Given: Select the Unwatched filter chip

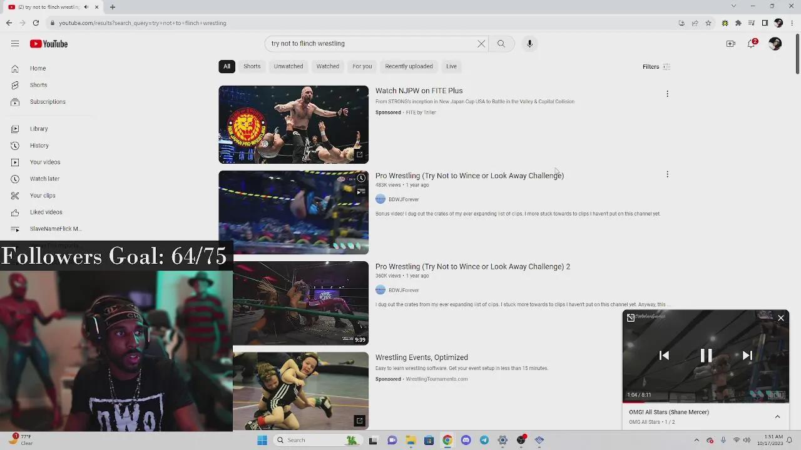Looking at the screenshot, I should tap(288, 66).
